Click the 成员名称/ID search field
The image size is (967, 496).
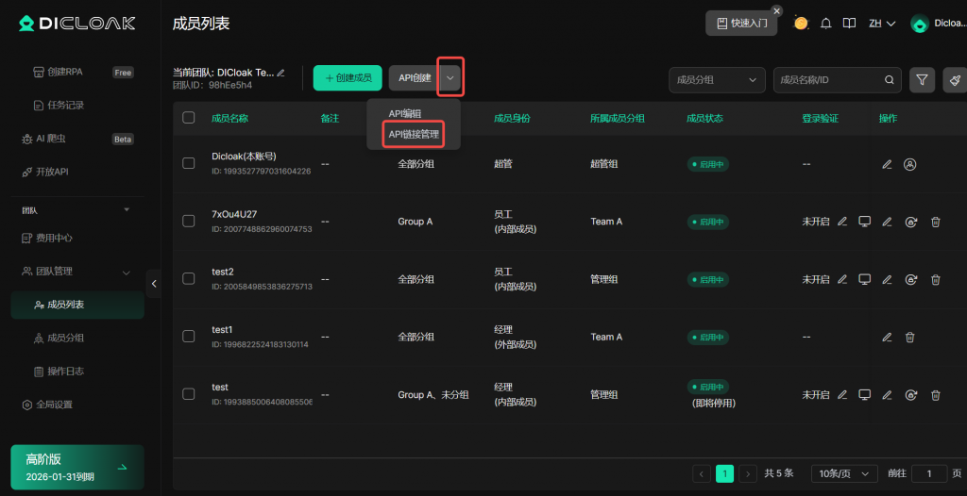click(829, 80)
